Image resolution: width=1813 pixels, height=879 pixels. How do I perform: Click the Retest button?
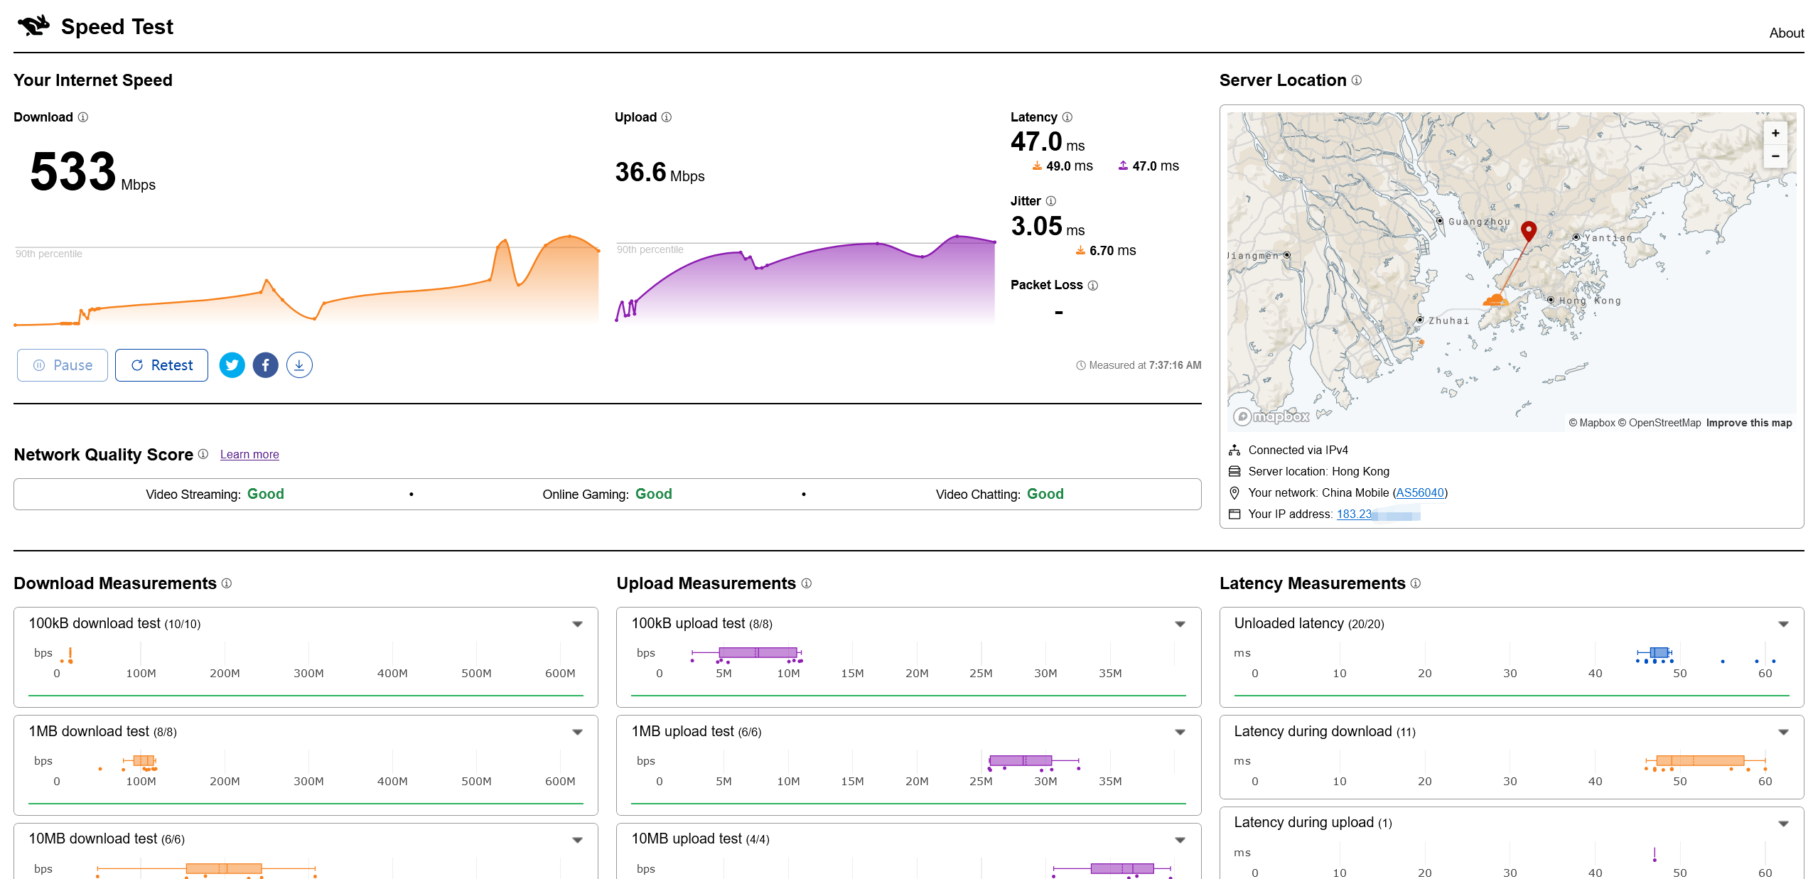pos(161,365)
